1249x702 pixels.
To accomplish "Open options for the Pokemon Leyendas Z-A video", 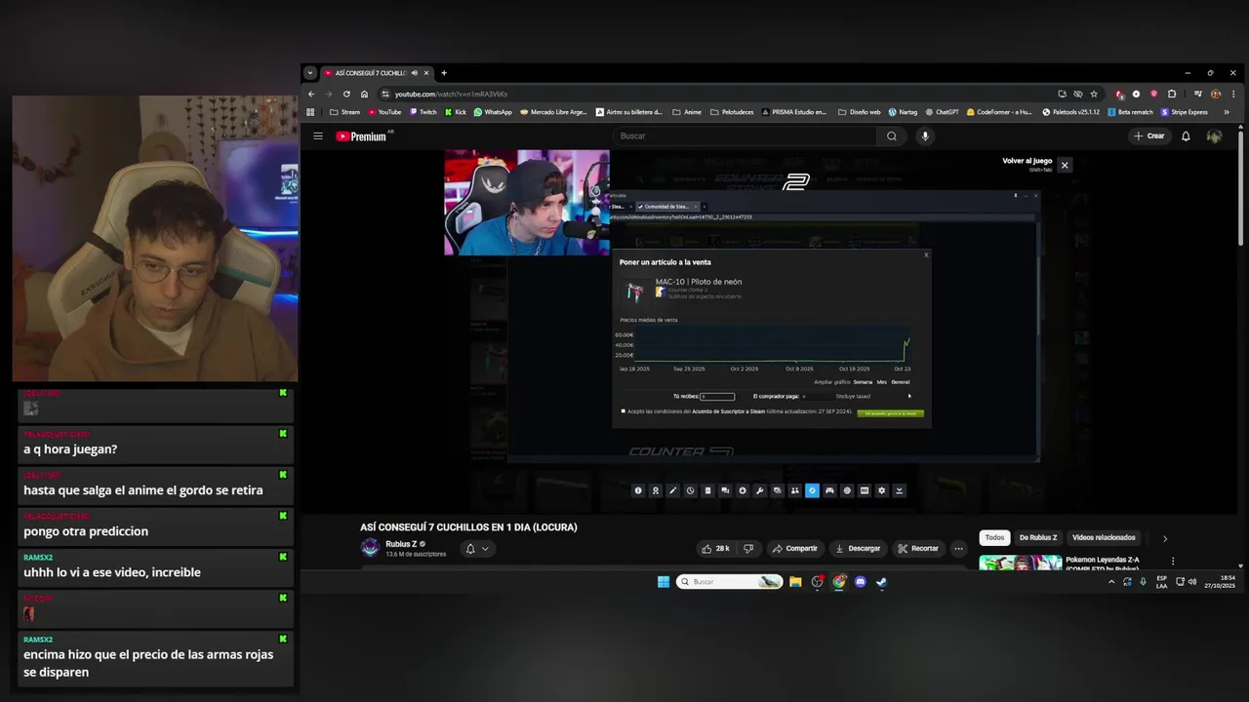I will pos(1173,562).
